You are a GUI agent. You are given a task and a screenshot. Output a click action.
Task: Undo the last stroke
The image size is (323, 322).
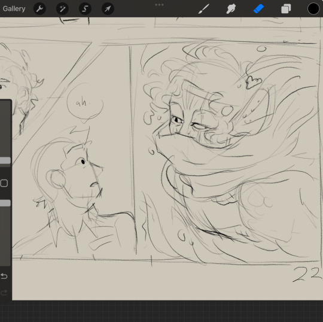[4, 276]
